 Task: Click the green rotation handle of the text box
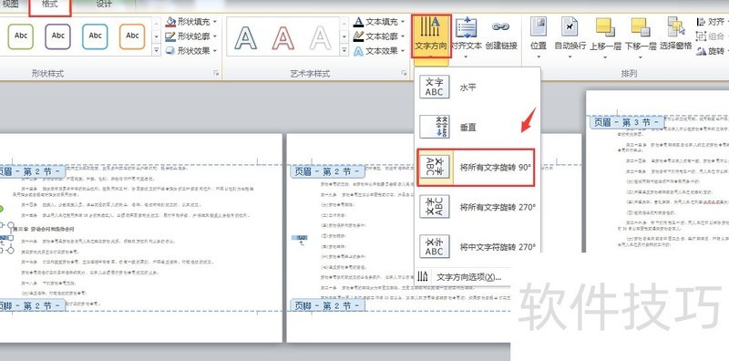2,208
